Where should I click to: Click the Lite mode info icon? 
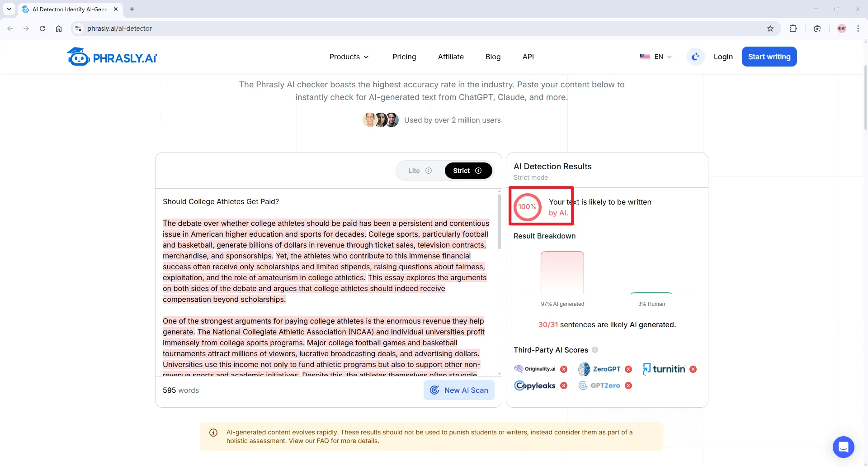tap(429, 171)
